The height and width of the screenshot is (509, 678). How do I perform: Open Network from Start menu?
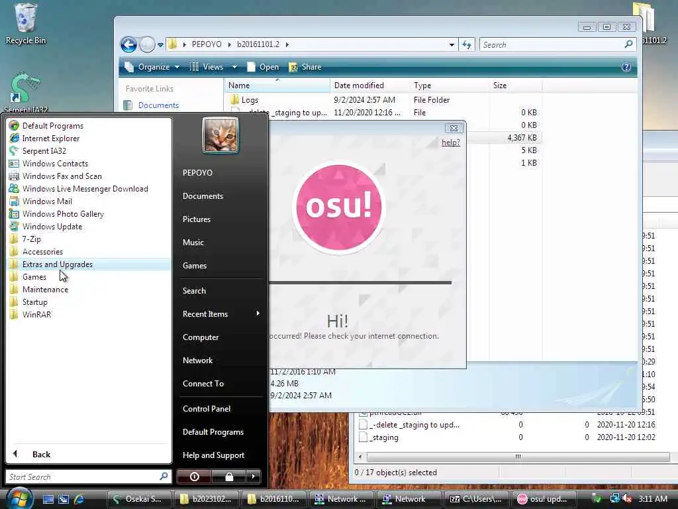pyautogui.click(x=197, y=361)
